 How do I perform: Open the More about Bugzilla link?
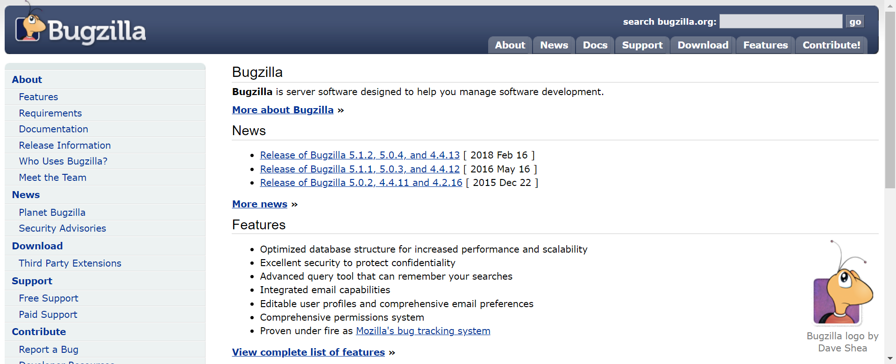(x=283, y=110)
